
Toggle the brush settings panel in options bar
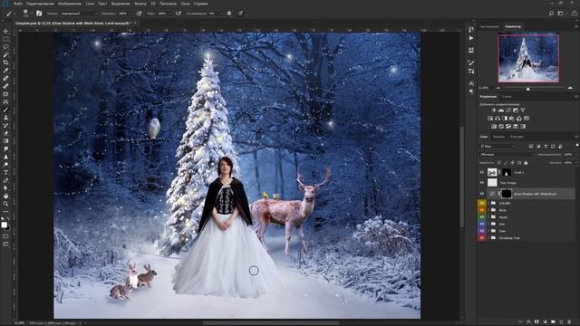coord(39,14)
